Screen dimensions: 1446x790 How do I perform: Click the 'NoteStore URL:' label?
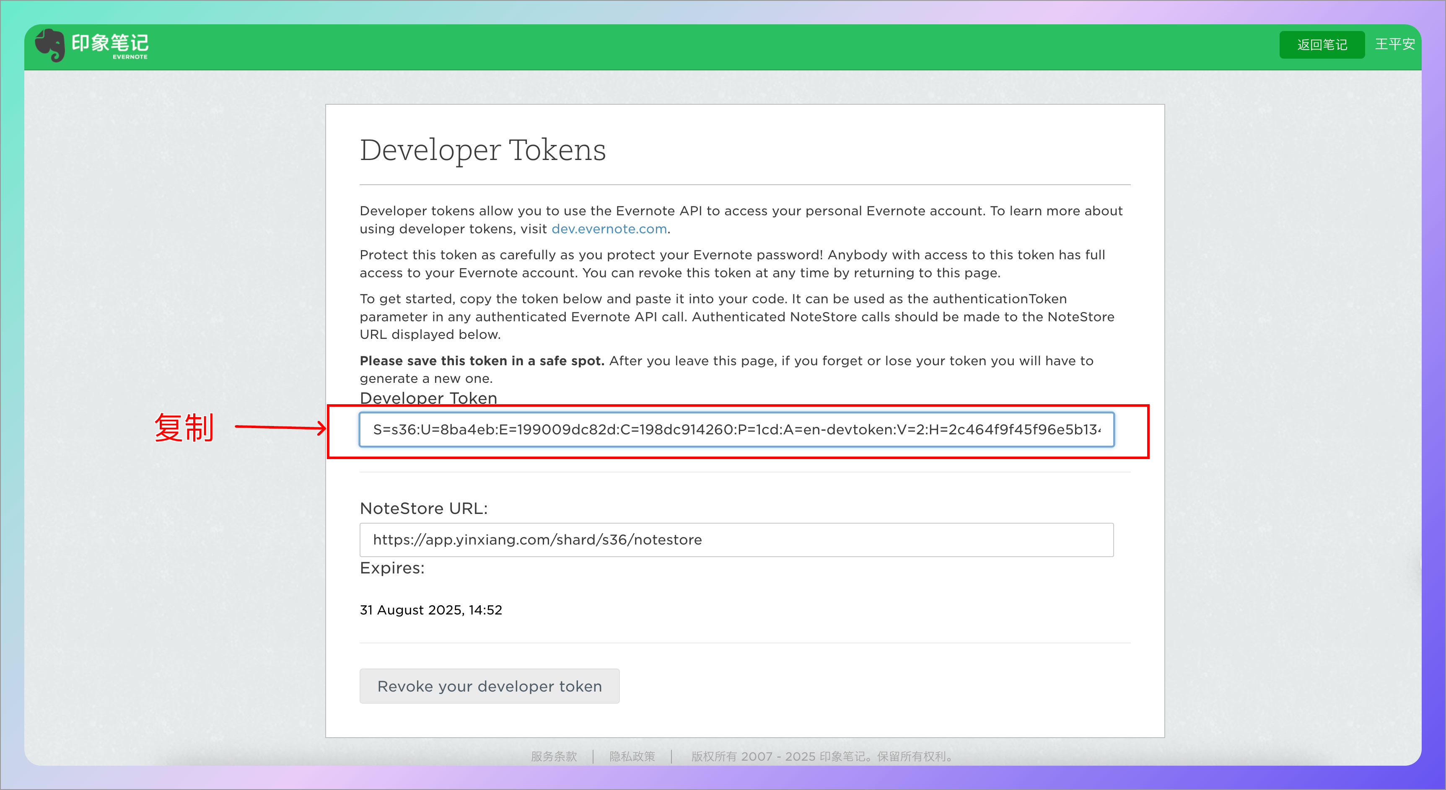pos(424,509)
